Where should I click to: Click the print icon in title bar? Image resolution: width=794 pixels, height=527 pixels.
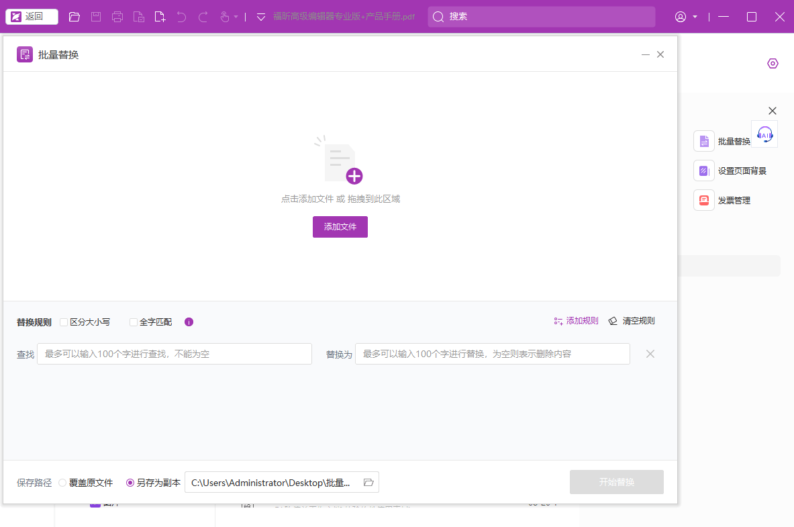click(117, 17)
